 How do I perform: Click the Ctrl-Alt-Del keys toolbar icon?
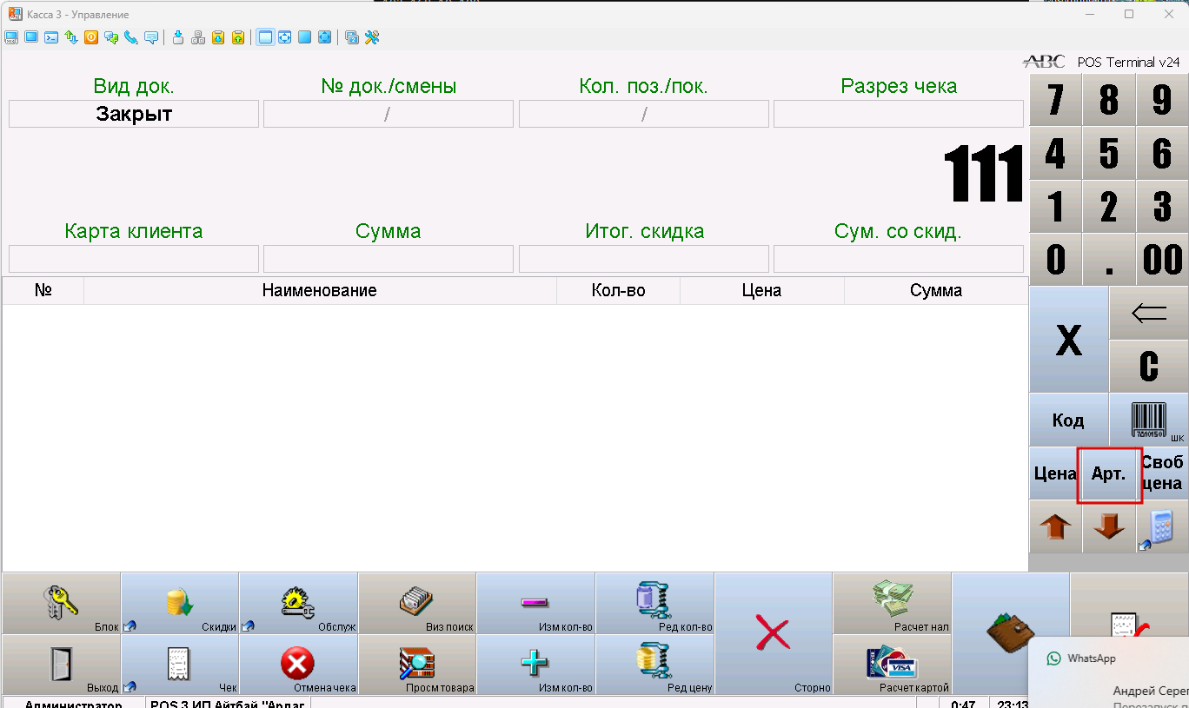(198, 37)
